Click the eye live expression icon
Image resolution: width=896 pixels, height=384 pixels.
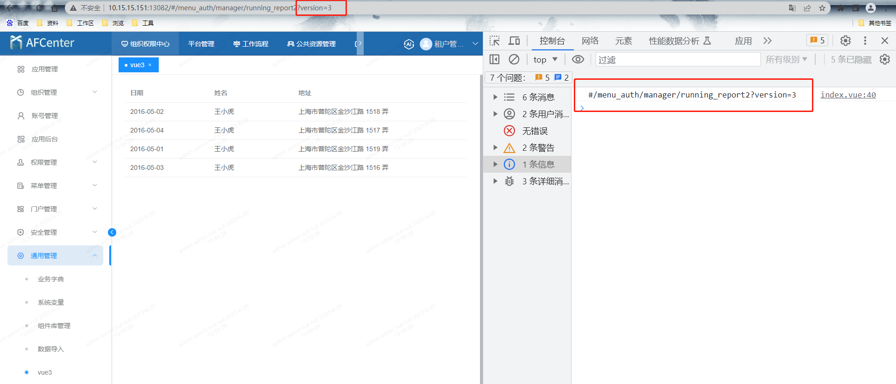pyautogui.click(x=578, y=59)
